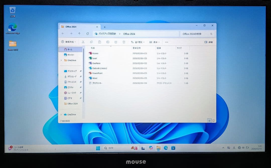Image resolution: width=271 pixels, height=168 pixels.
Task: Click the Refresh icon in the navigation bar
Action: pyautogui.click(x=88, y=34)
